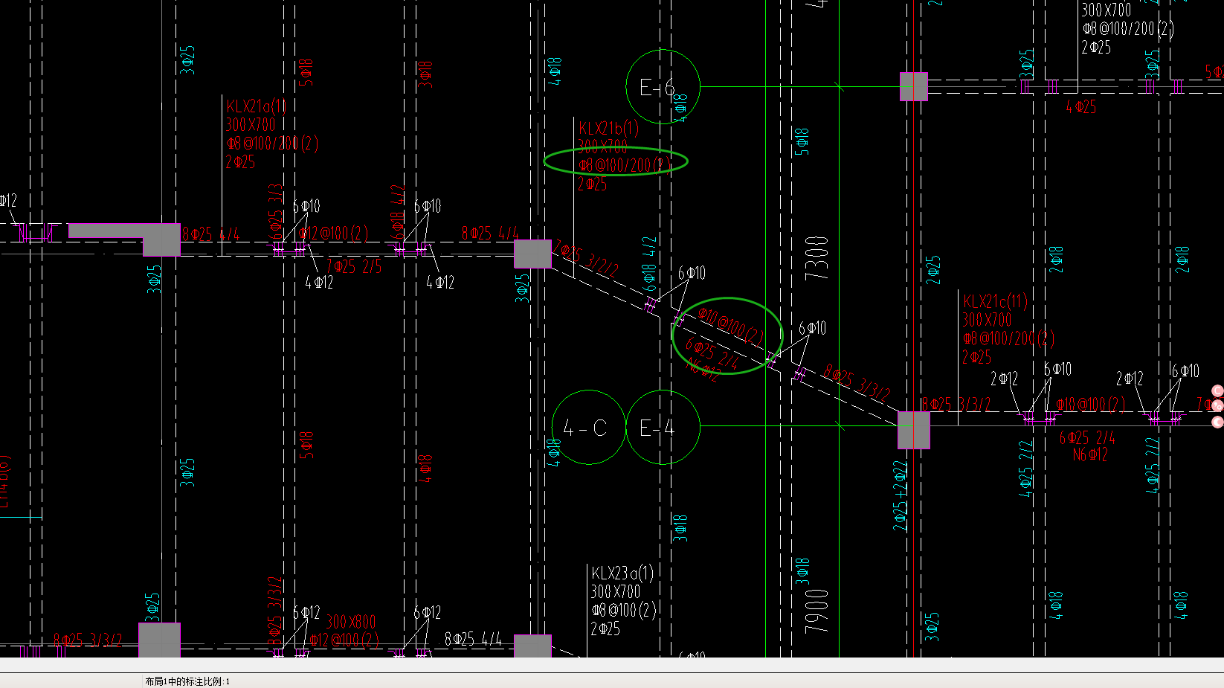Click Φ8@100/200(2) under KLX21b label
This screenshot has height=688, width=1224.
625,165
